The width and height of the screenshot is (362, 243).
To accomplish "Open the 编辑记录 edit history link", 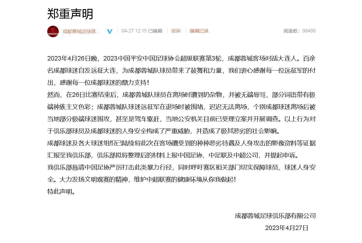I will pos(199,31).
